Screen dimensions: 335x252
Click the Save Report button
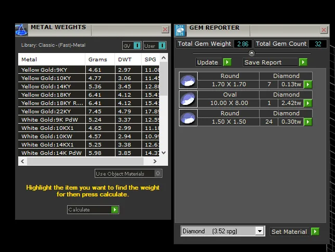coord(271,62)
